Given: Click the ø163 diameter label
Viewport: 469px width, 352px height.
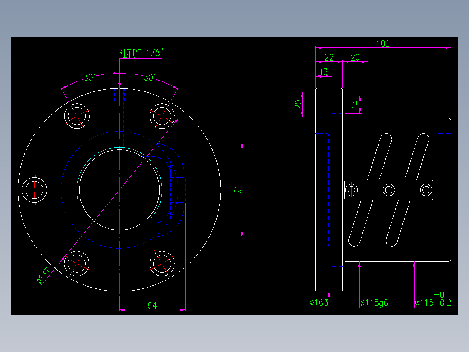Looking at the screenshot, I should [319, 303].
